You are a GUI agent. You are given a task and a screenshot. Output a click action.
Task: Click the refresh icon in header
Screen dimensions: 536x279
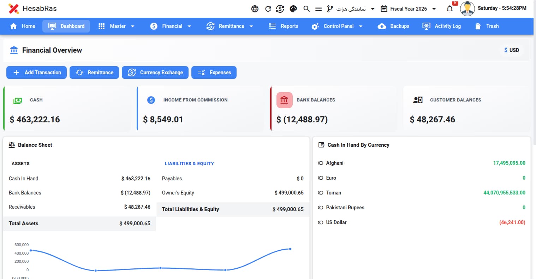click(x=268, y=9)
